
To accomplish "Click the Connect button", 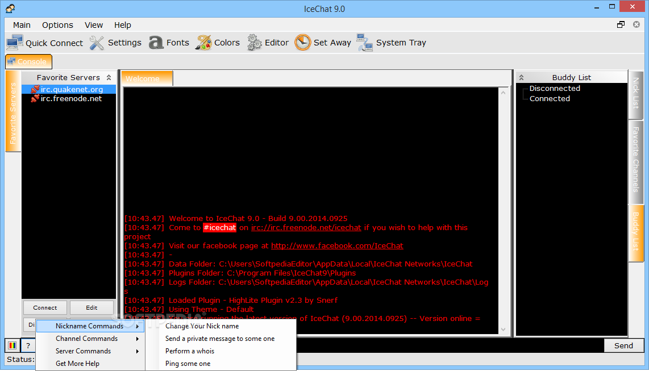I will coord(45,308).
